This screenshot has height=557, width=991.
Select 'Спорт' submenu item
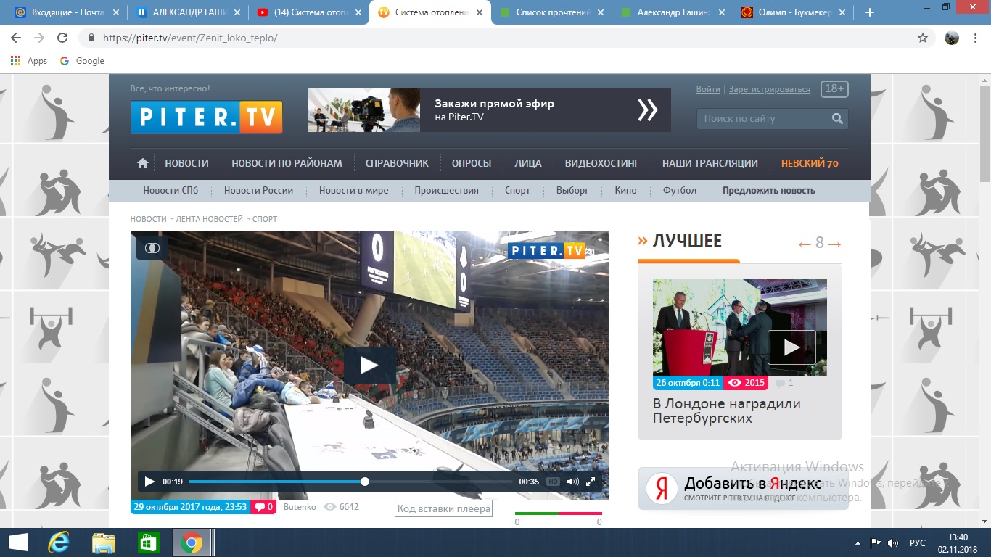(x=517, y=191)
